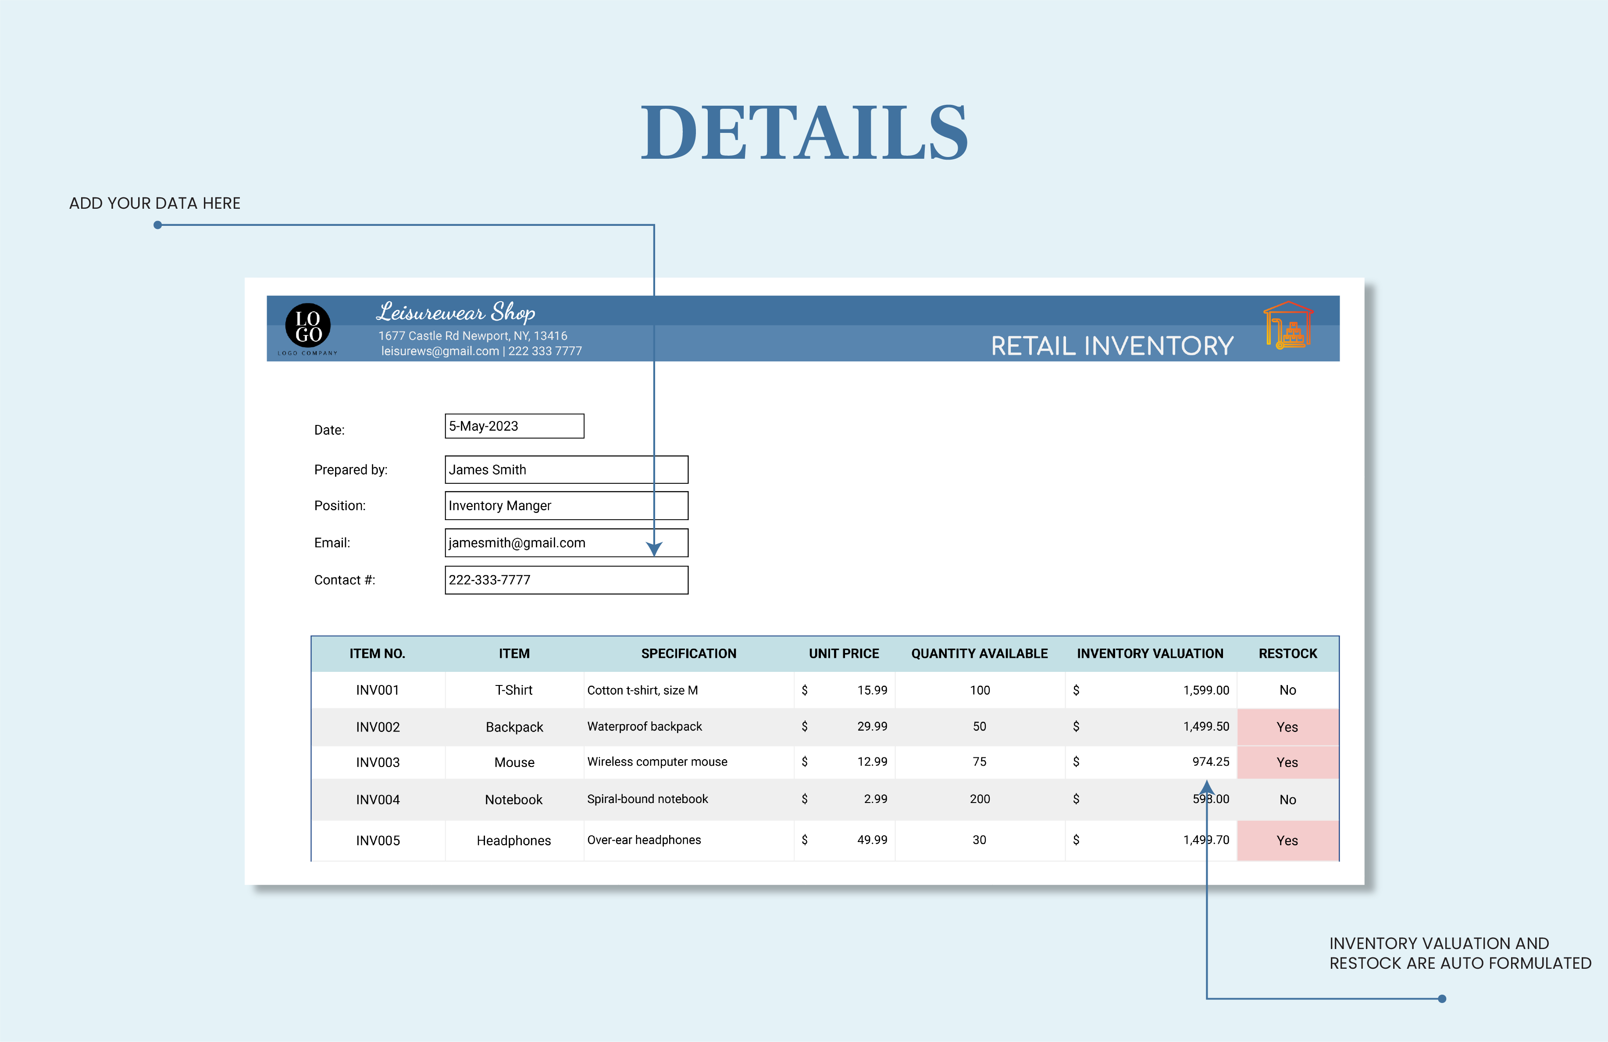Select the Mouse row's Yes restock cell

[1288, 762]
